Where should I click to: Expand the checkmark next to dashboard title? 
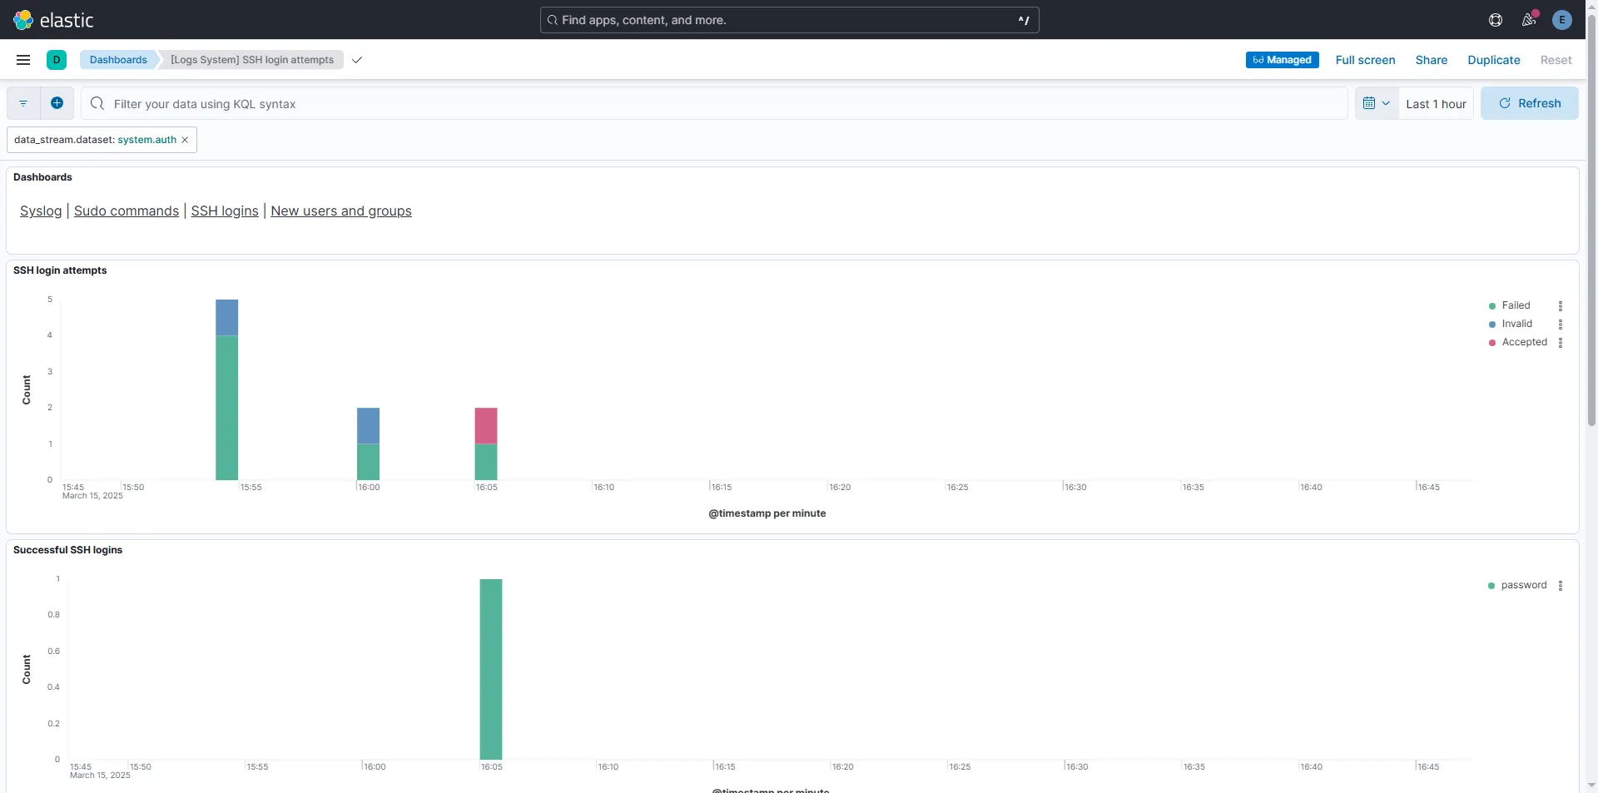pyautogui.click(x=357, y=60)
